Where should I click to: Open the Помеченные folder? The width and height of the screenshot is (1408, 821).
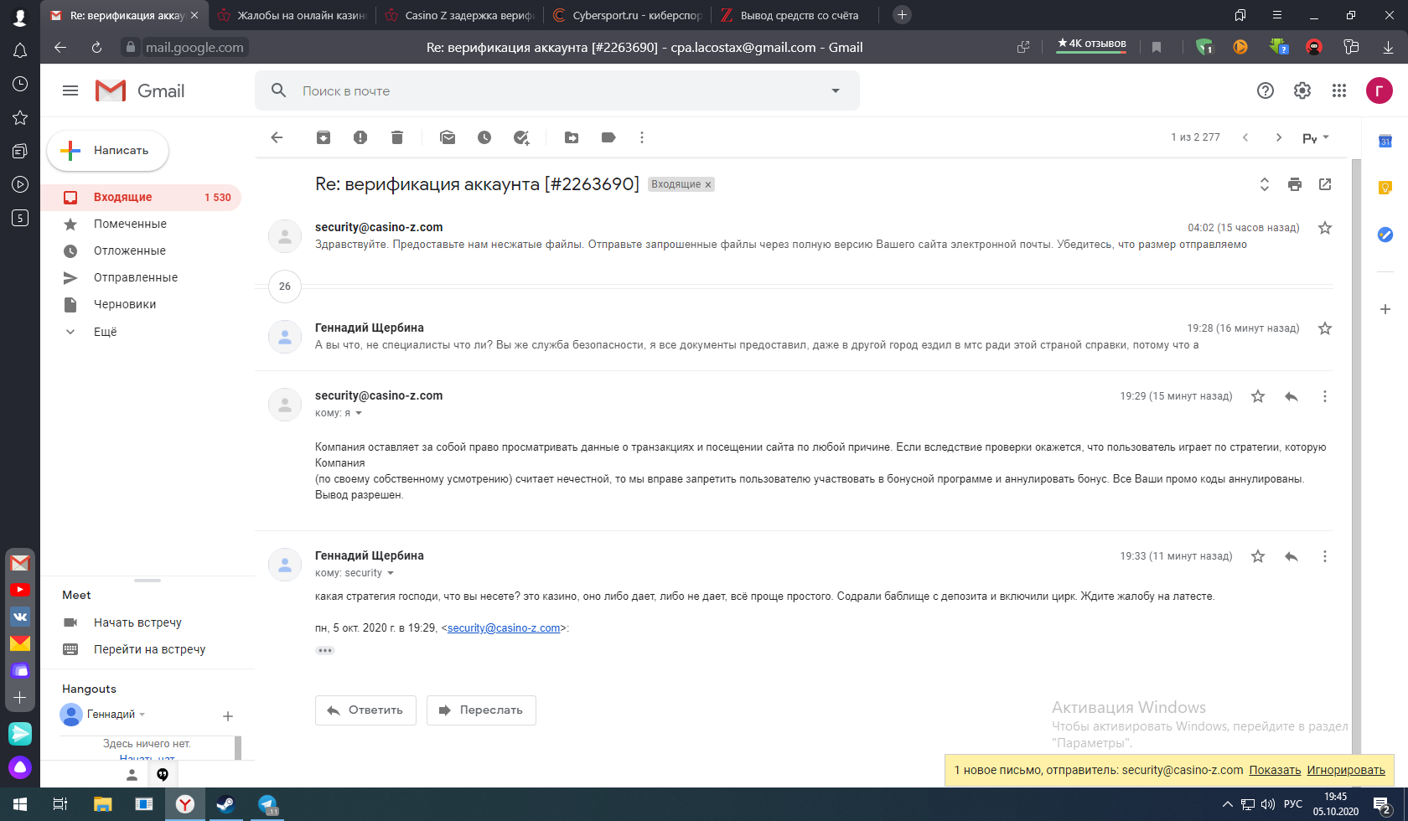141,225
